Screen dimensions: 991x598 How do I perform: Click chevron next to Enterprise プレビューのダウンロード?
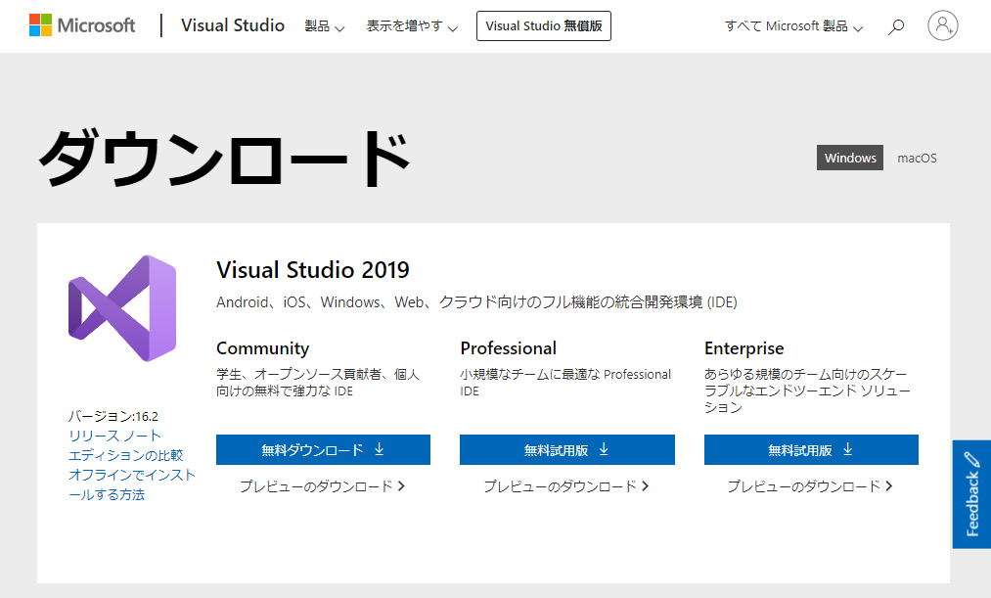[889, 486]
